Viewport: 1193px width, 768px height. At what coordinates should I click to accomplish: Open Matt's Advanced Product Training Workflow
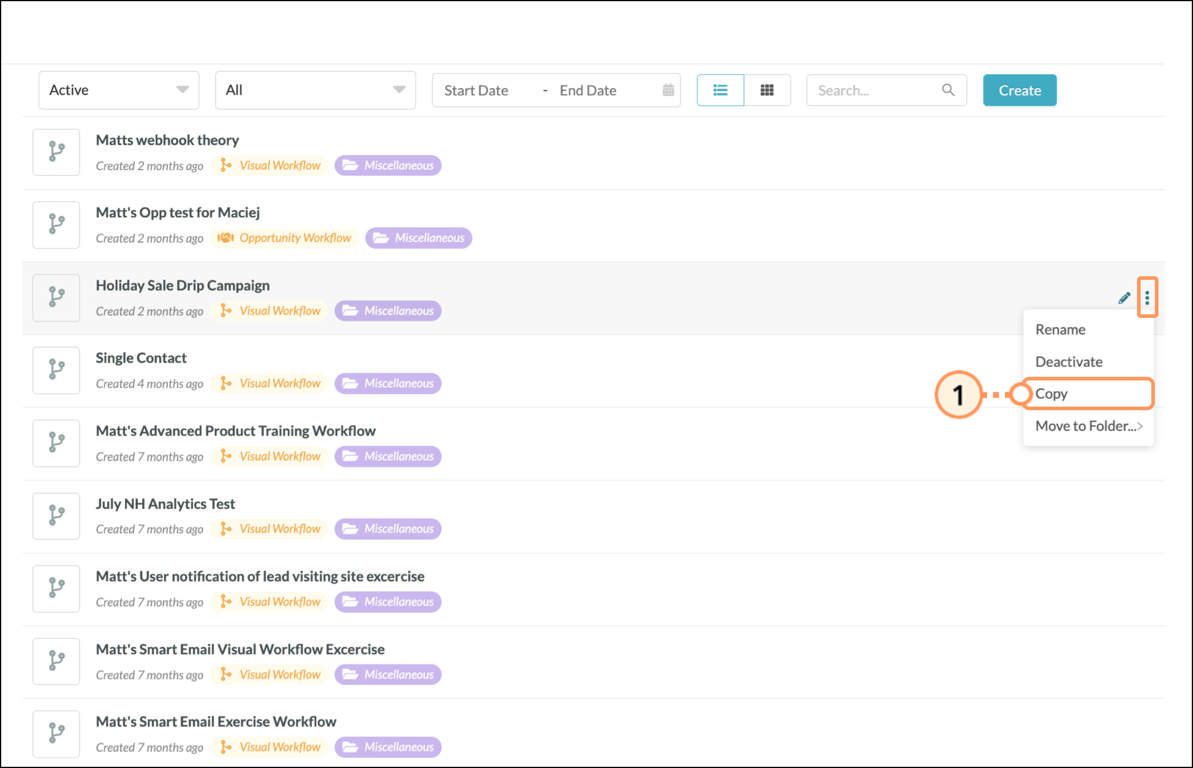(236, 431)
